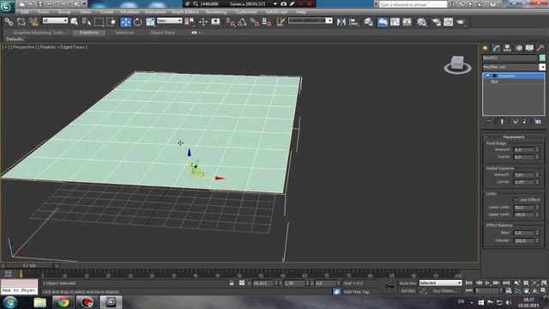Open Chrome from the Windows taskbar
This screenshot has height=309, width=549.
(63, 302)
